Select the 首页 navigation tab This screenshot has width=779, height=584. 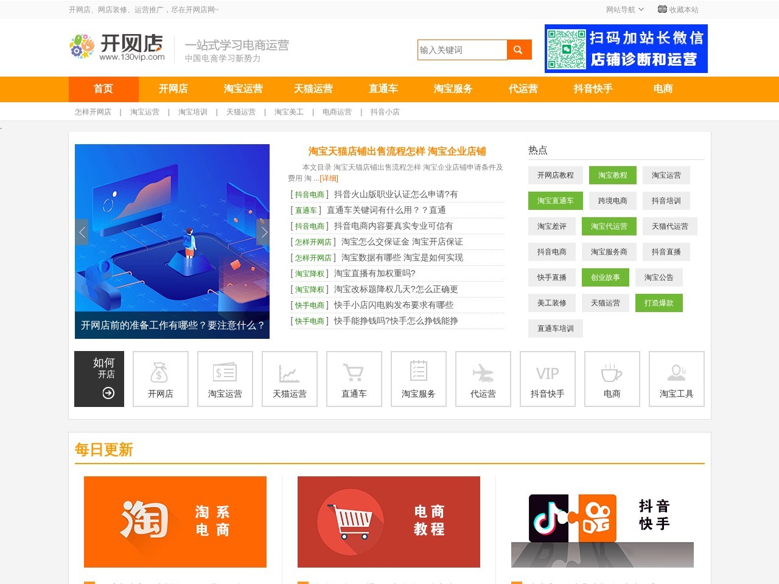pyautogui.click(x=103, y=89)
